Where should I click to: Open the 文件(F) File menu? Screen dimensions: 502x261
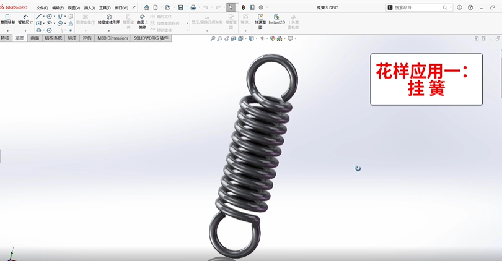[x=42, y=8]
